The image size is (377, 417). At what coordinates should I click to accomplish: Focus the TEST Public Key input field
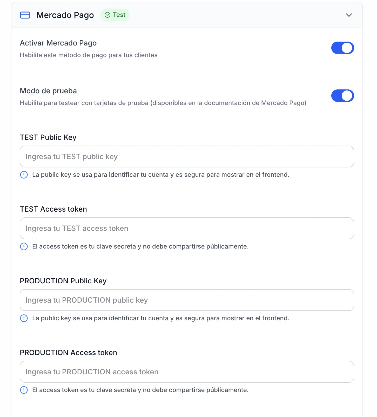[x=187, y=157]
